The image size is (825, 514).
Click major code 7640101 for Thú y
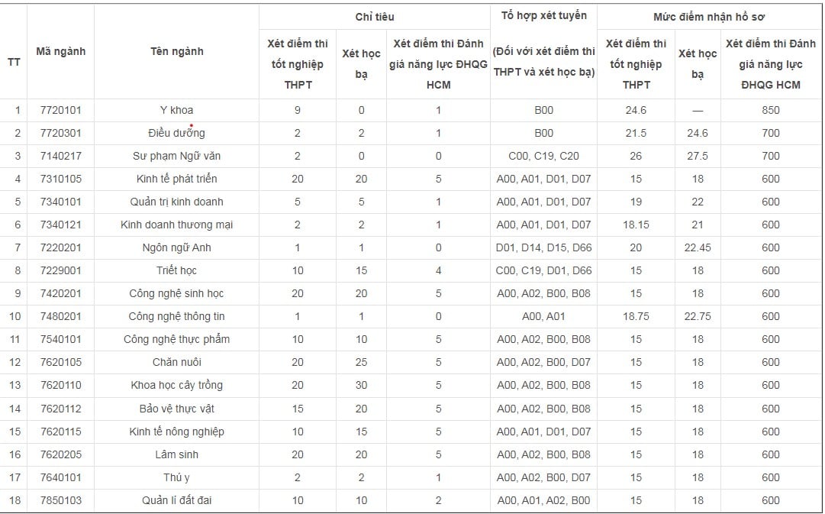click(60, 477)
